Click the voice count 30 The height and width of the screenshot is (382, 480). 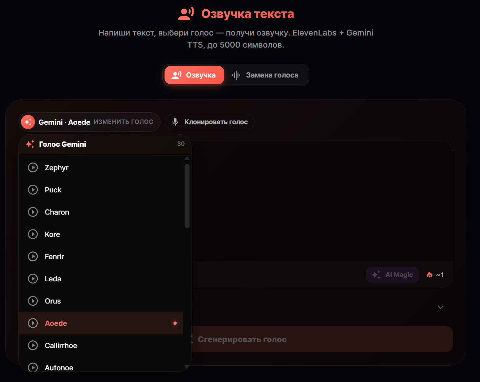coord(181,144)
